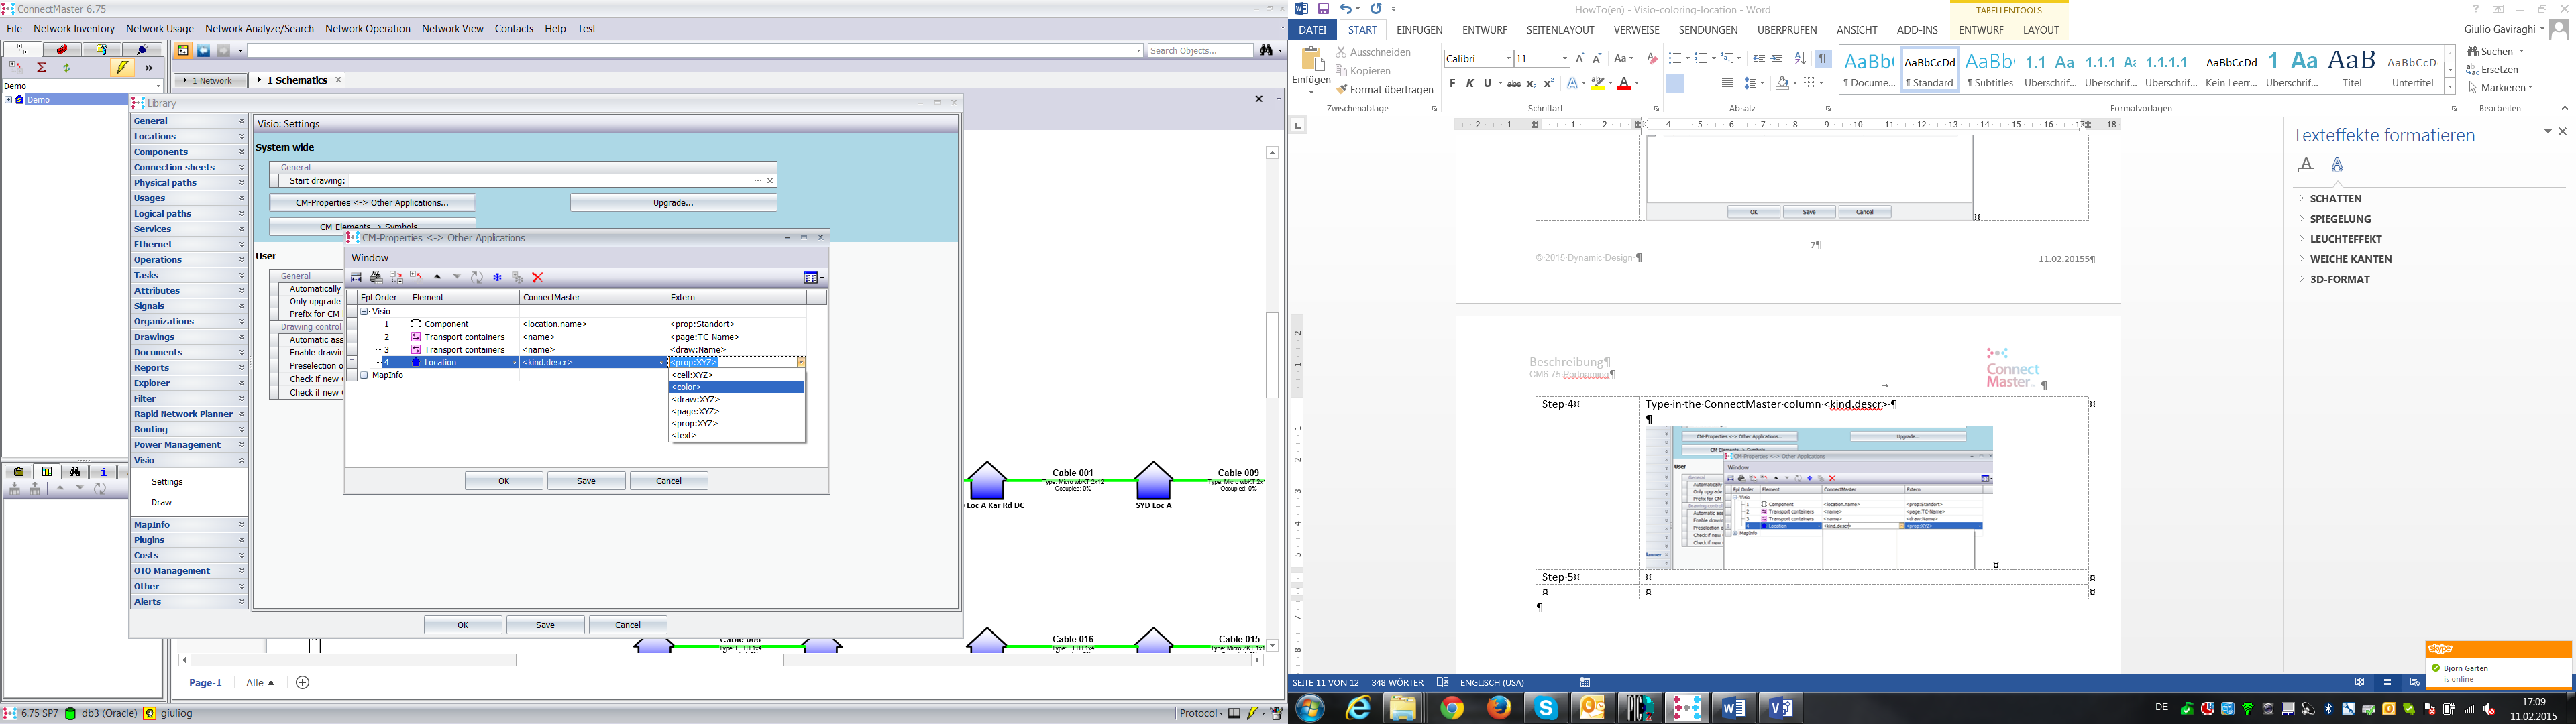This screenshot has width=2576, height=724.
Task: Toggle paragraph marks ¶ in Word ribbon
Action: [x=1823, y=59]
